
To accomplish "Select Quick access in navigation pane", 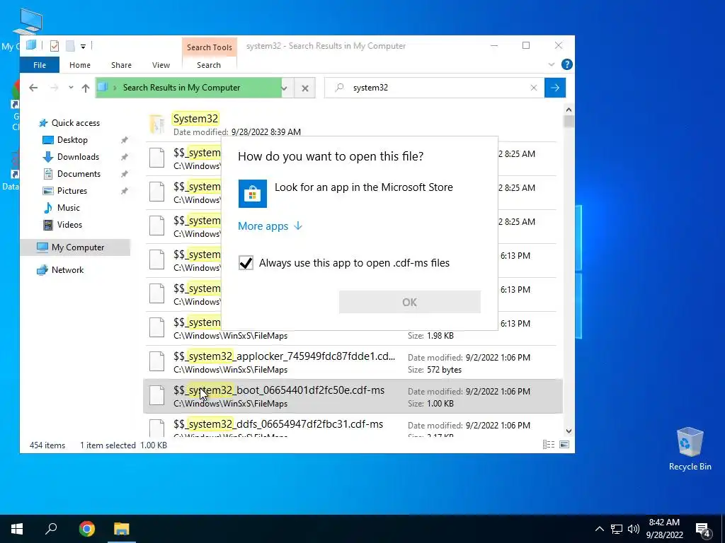I will (75, 123).
